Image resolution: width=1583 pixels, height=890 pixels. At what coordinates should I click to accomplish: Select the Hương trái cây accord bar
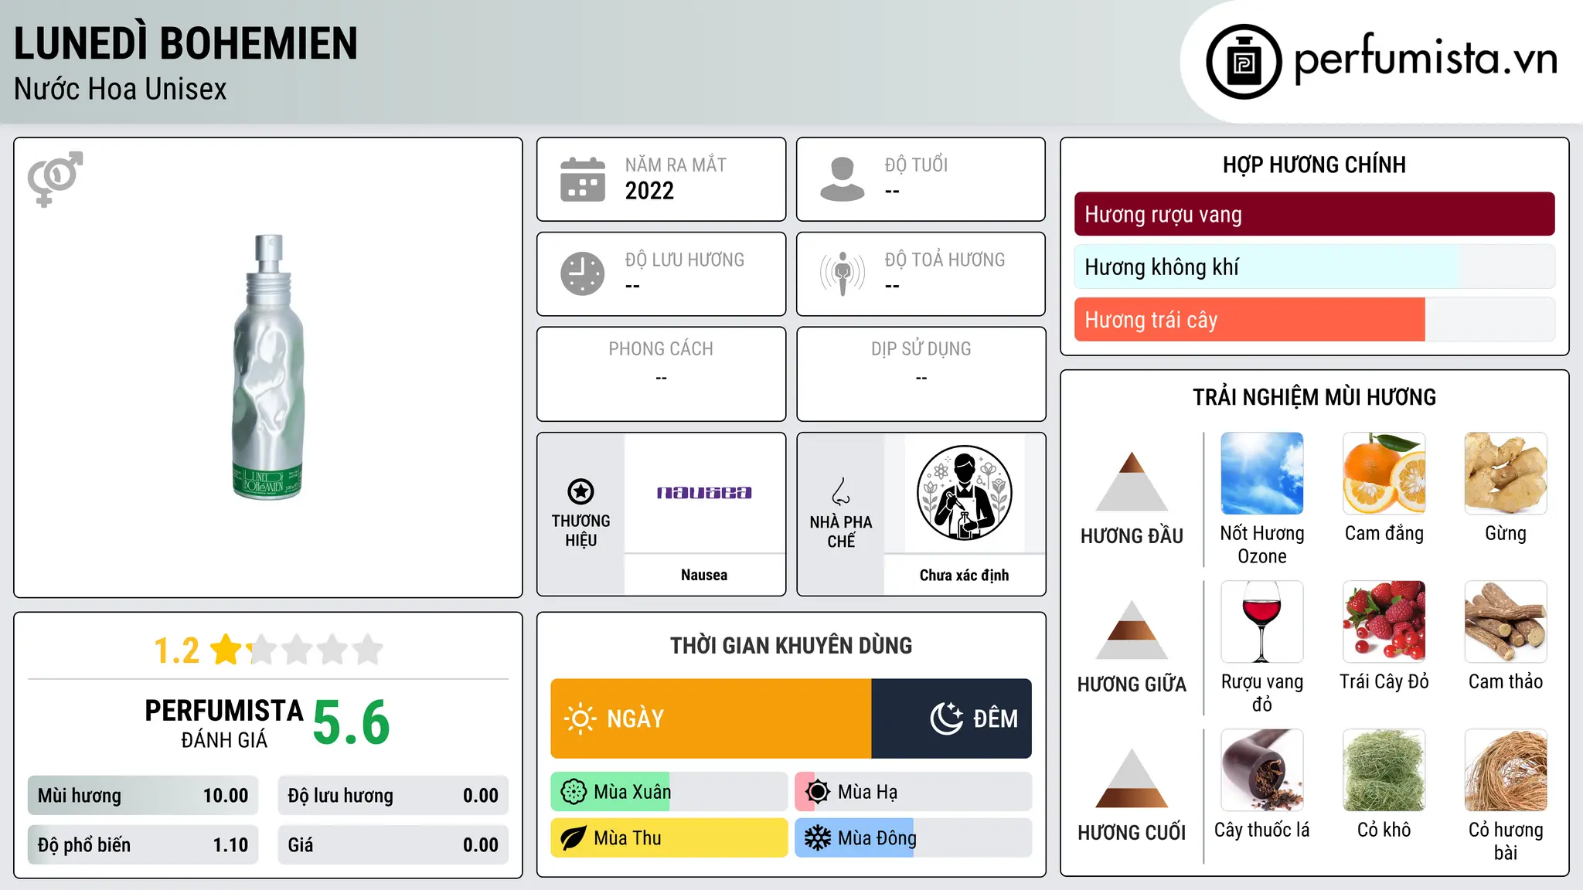coord(1314,319)
